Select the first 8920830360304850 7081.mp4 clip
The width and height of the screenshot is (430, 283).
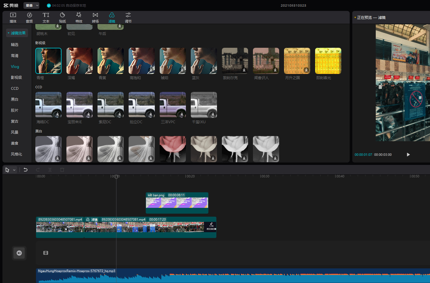pos(60,227)
